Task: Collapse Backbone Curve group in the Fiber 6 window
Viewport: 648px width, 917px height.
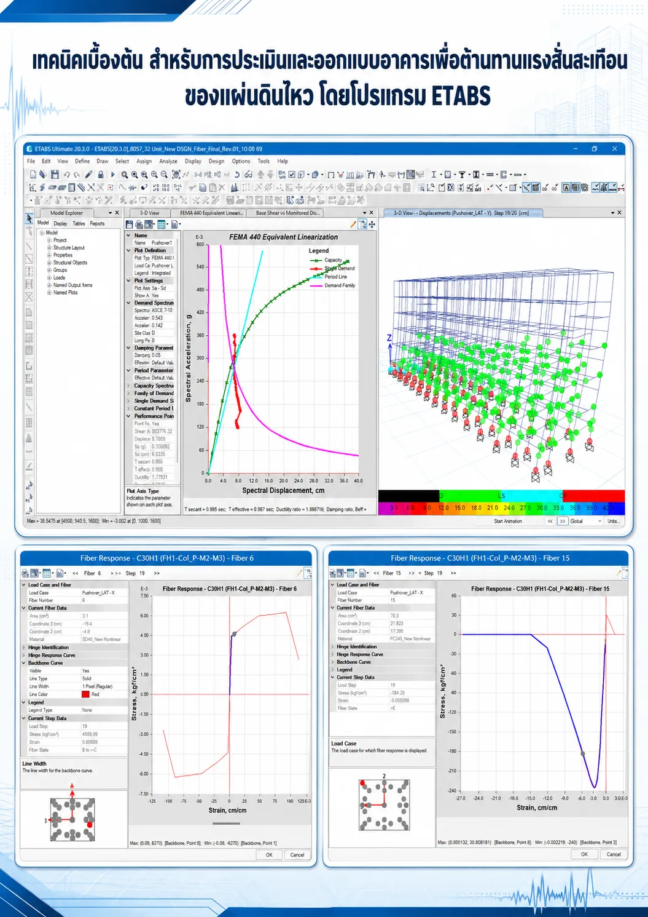Action: pyautogui.click(x=25, y=663)
